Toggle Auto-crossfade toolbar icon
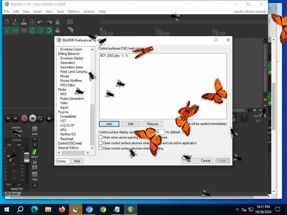Viewport: 287px width, 215px height. [x=7, y=30]
